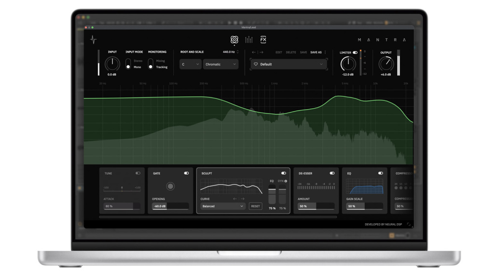Click the De-Esser gain reduction meter
The height and width of the screenshot is (273, 494).
click(316, 186)
